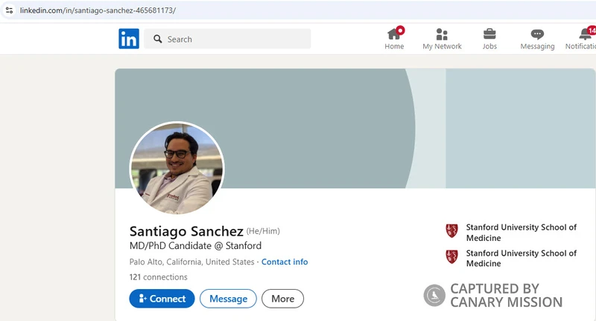Click the Palo Alto, California location text
596x321 pixels.
(x=191, y=262)
